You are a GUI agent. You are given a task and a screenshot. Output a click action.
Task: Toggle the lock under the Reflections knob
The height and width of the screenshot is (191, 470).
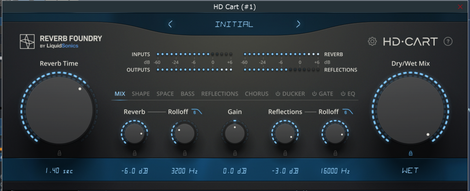[x=285, y=153]
